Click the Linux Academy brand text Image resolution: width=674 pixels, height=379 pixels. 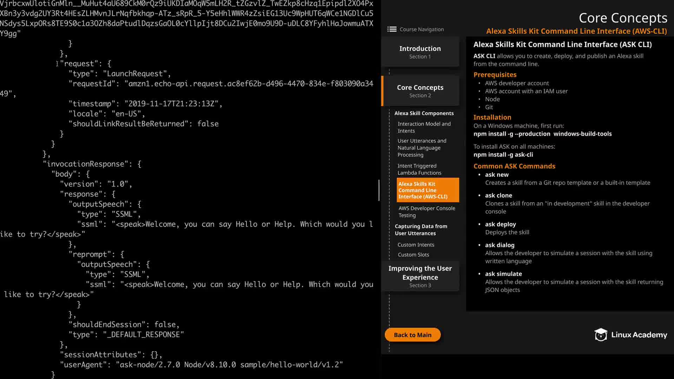point(639,335)
